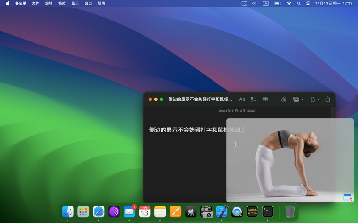Viewport: 358px width, 223px height.
Task: Open the 格式 menu
Action: point(62,3)
